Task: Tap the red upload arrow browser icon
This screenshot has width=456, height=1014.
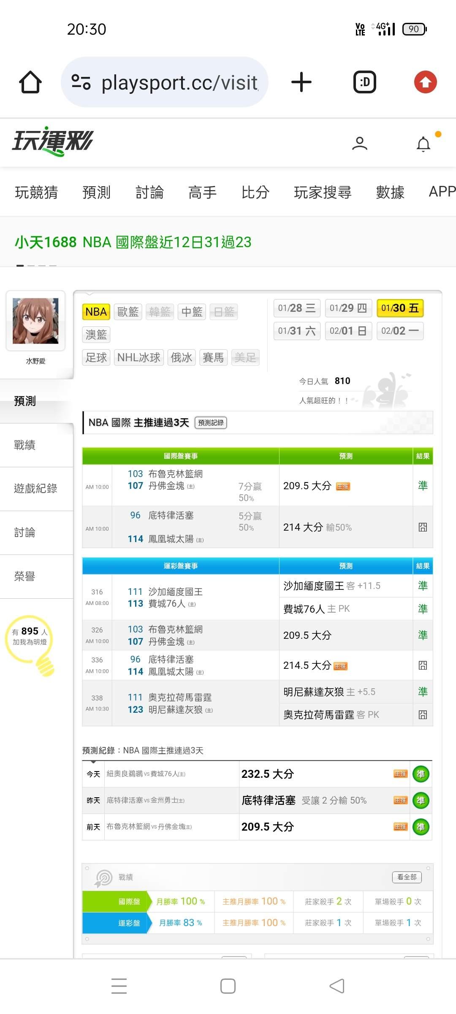Action: click(x=425, y=82)
